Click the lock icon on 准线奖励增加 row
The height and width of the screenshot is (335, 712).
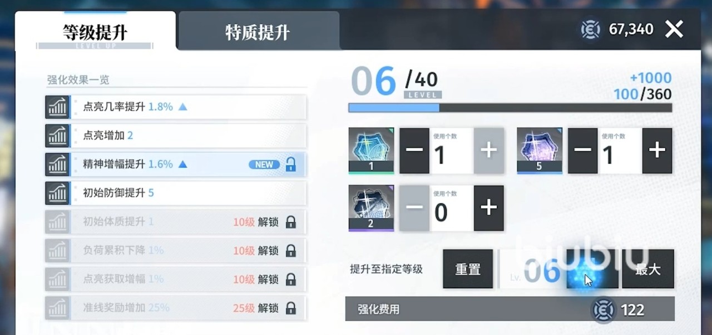click(x=290, y=308)
